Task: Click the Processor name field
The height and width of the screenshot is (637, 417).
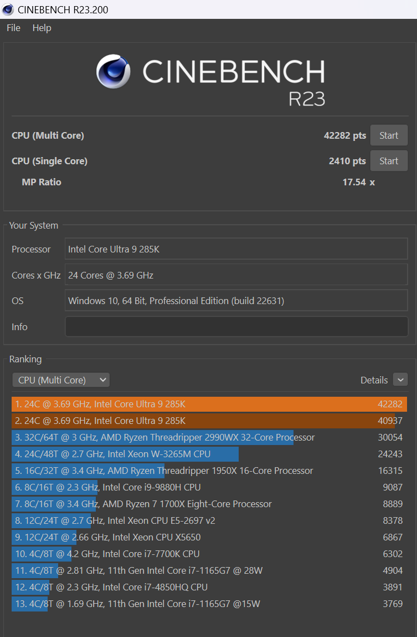Action: coord(236,249)
